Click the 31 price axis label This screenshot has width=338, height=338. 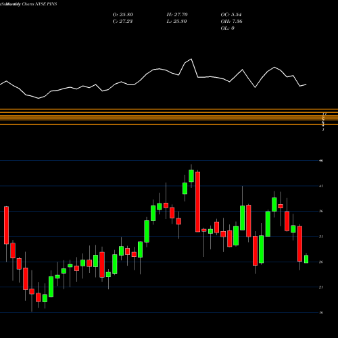(x=321, y=237)
